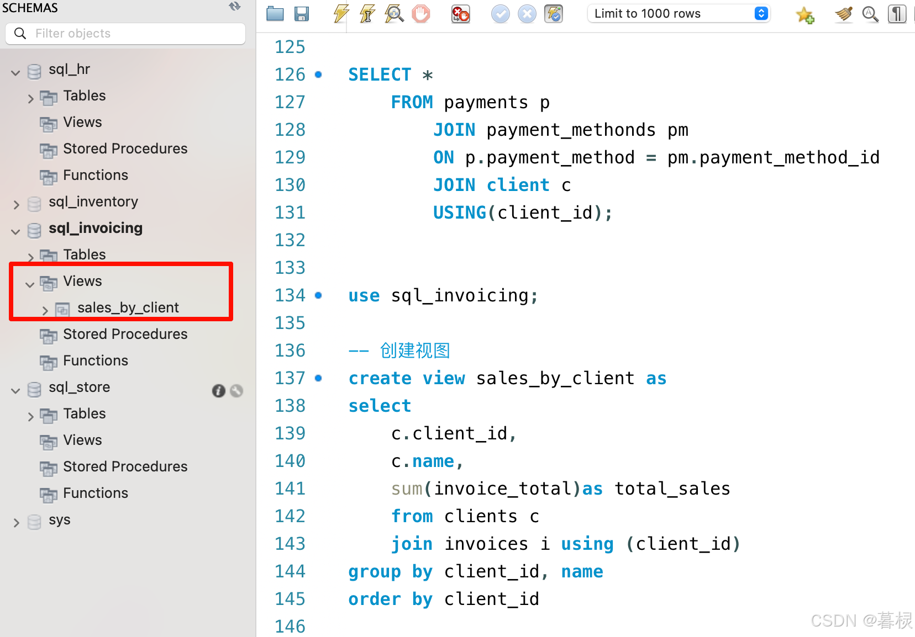This screenshot has height=637, width=915.
Task: Click 'total_sales' alias in the editor
Action: coord(672,489)
